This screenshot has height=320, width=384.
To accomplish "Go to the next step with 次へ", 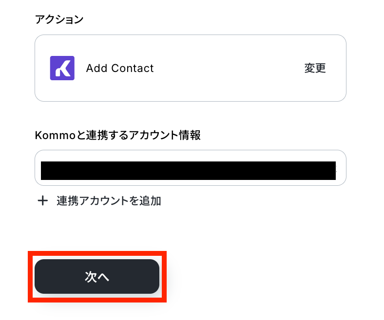I will point(97,277).
